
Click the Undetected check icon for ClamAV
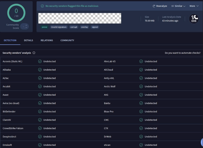coord(40,120)
